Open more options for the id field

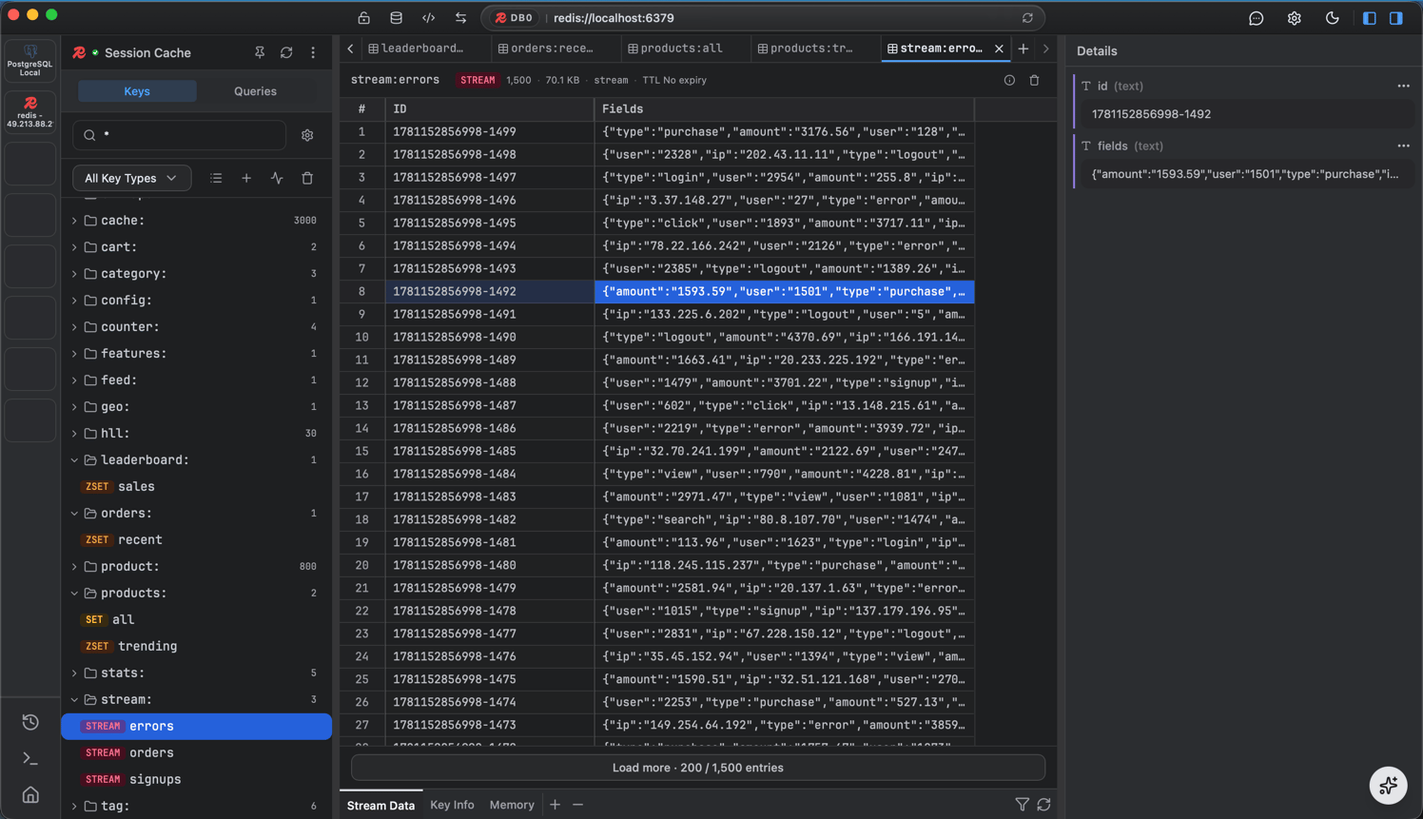[1403, 86]
